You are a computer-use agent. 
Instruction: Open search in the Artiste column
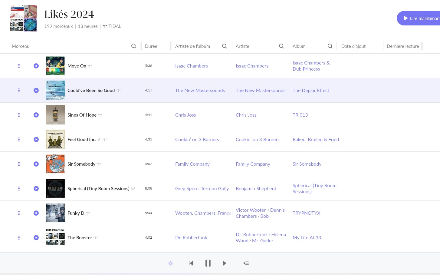[x=281, y=46]
